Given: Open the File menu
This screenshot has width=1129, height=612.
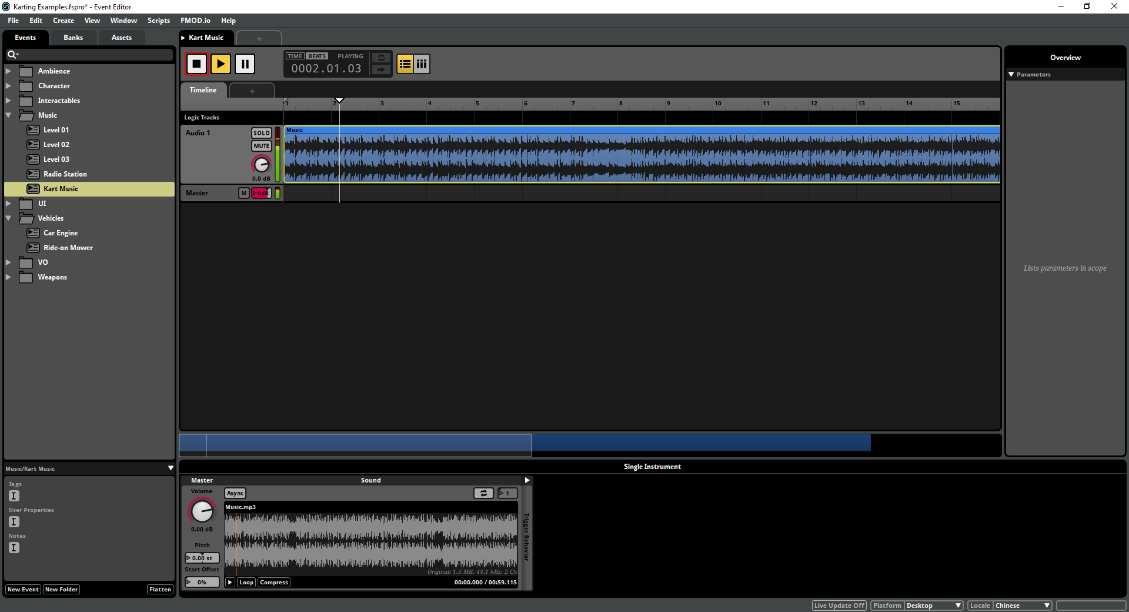Looking at the screenshot, I should pos(13,21).
